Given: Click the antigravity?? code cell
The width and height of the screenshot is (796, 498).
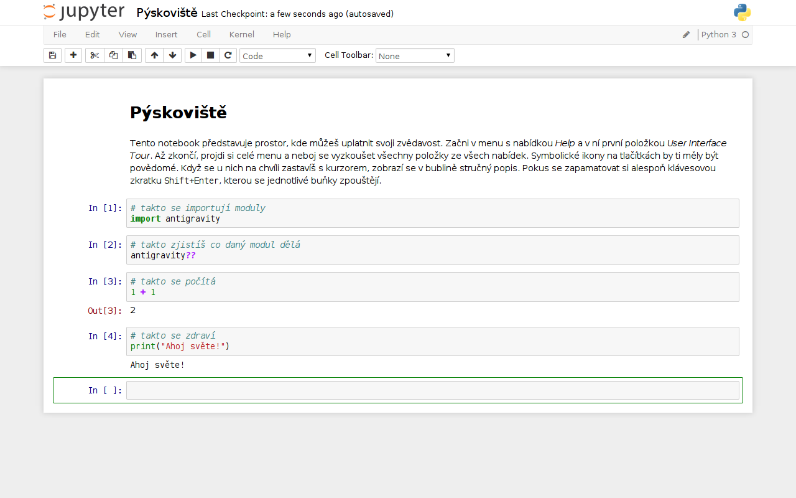Looking at the screenshot, I should point(433,250).
